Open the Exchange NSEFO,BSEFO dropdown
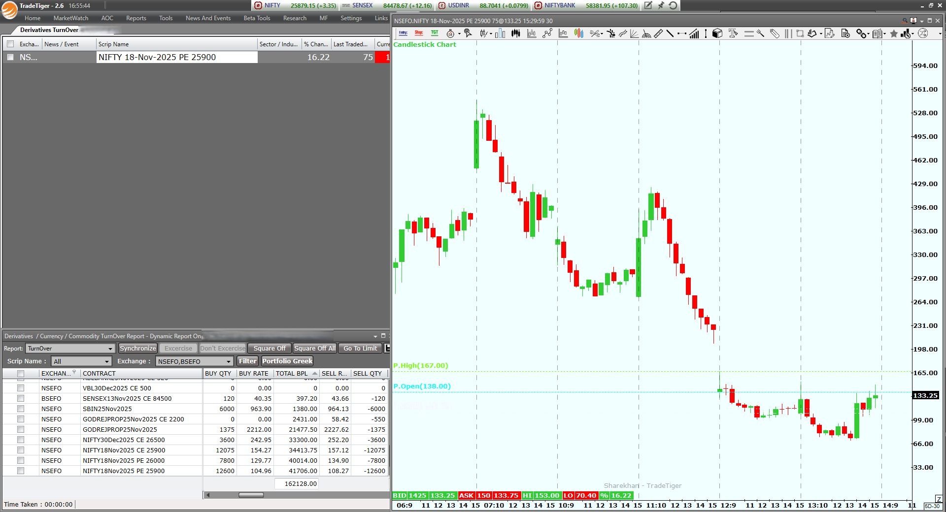 point(194,361)
